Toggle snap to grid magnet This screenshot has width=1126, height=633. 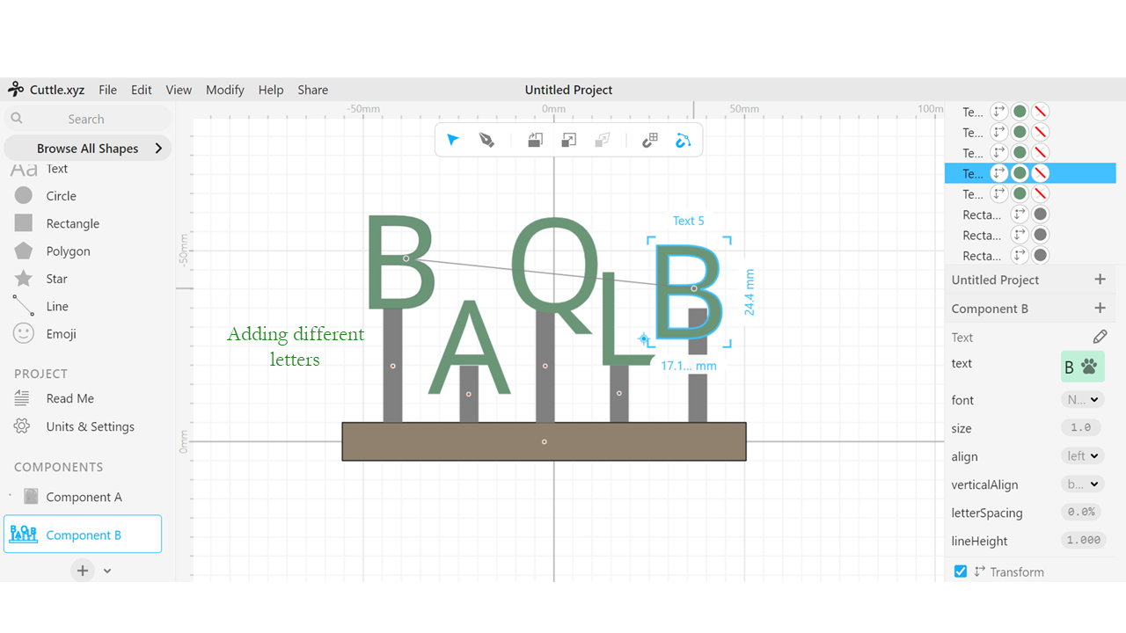650,140
